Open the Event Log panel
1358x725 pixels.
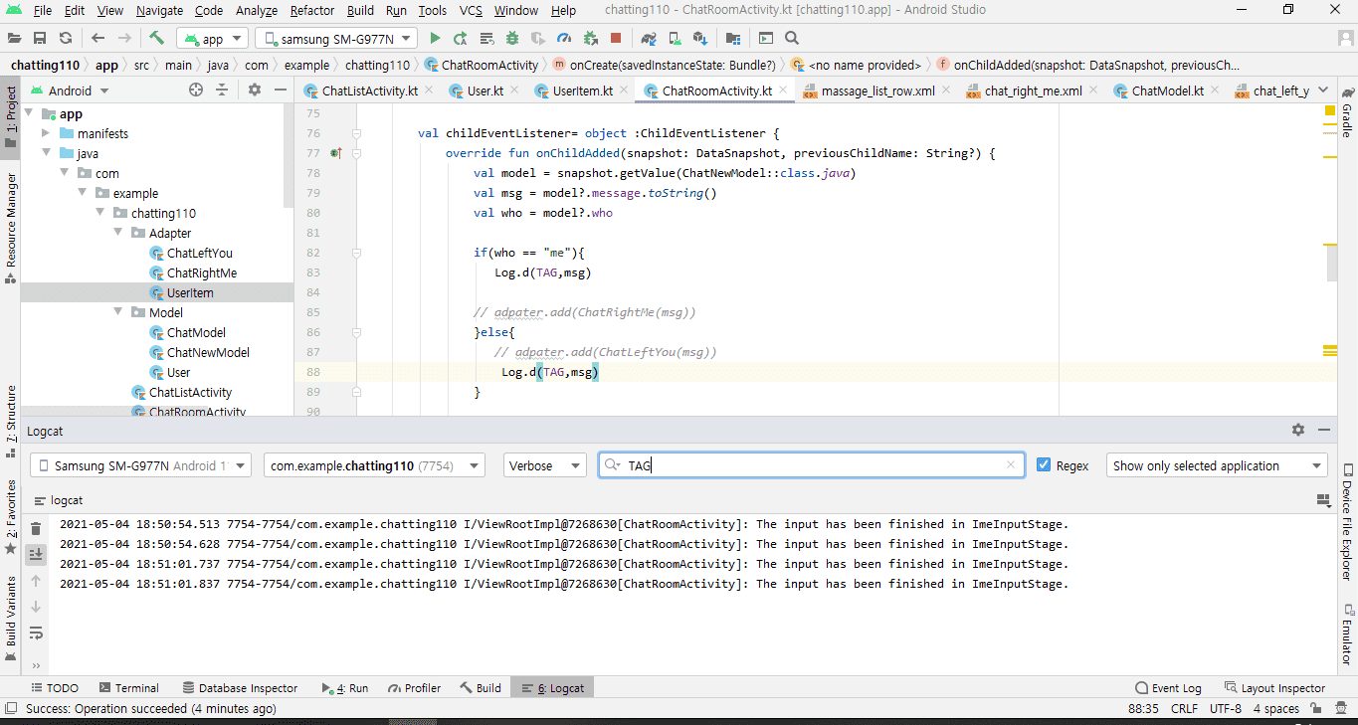[x=1168, y=688]
